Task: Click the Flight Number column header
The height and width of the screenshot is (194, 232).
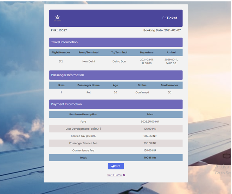Action: 61,52
